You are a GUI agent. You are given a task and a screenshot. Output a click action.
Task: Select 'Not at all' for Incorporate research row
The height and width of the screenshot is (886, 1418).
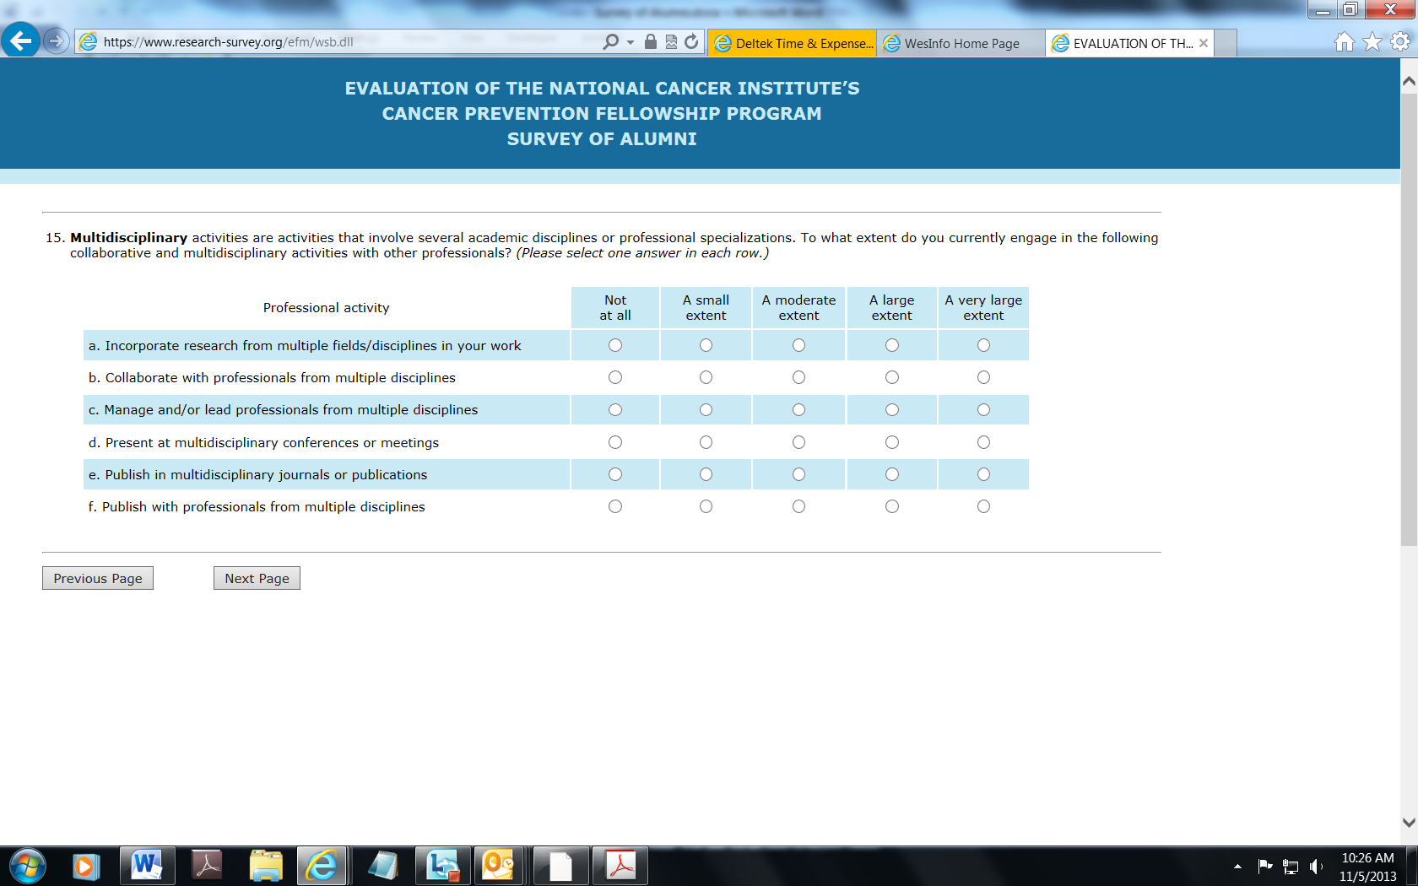615,345
